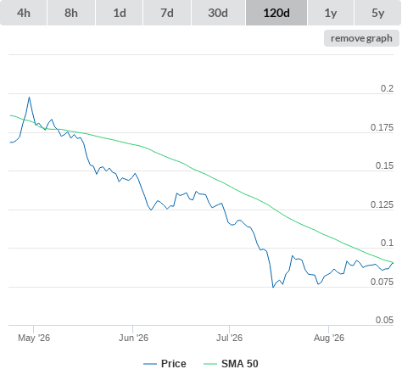Click the price low point in mid-July
This screenshot has width=402, height=386.
pos(273,288)
